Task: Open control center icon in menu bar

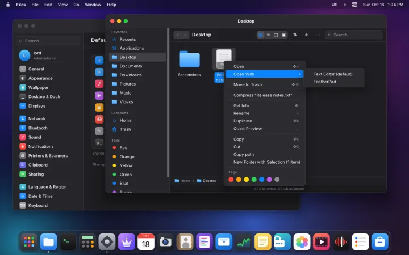Action: click(x=354, y=5)
